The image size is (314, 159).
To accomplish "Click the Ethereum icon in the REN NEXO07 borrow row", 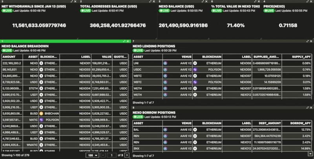I will [x=195, y=136].
